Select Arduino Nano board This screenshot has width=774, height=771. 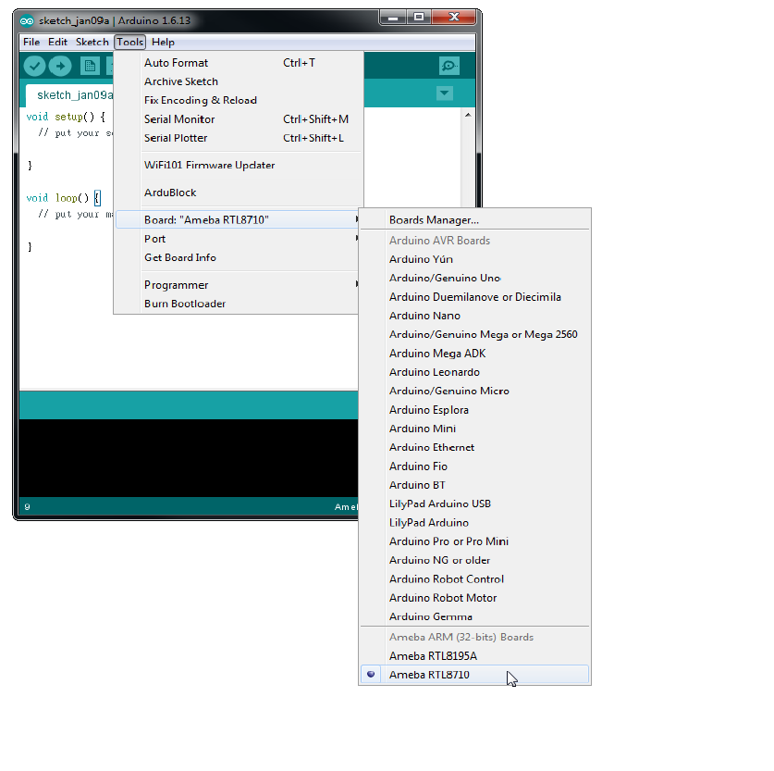(475, 316)
